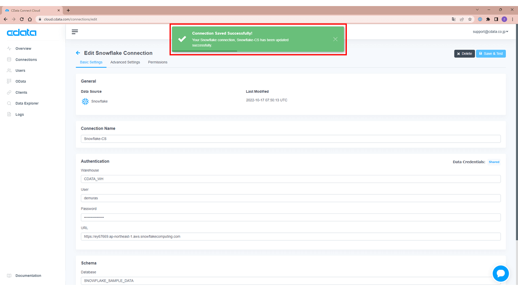The width and height of the screenshot is (518, 291).
Task: Click the Shared data credentials badge
Action: [494, 162]
